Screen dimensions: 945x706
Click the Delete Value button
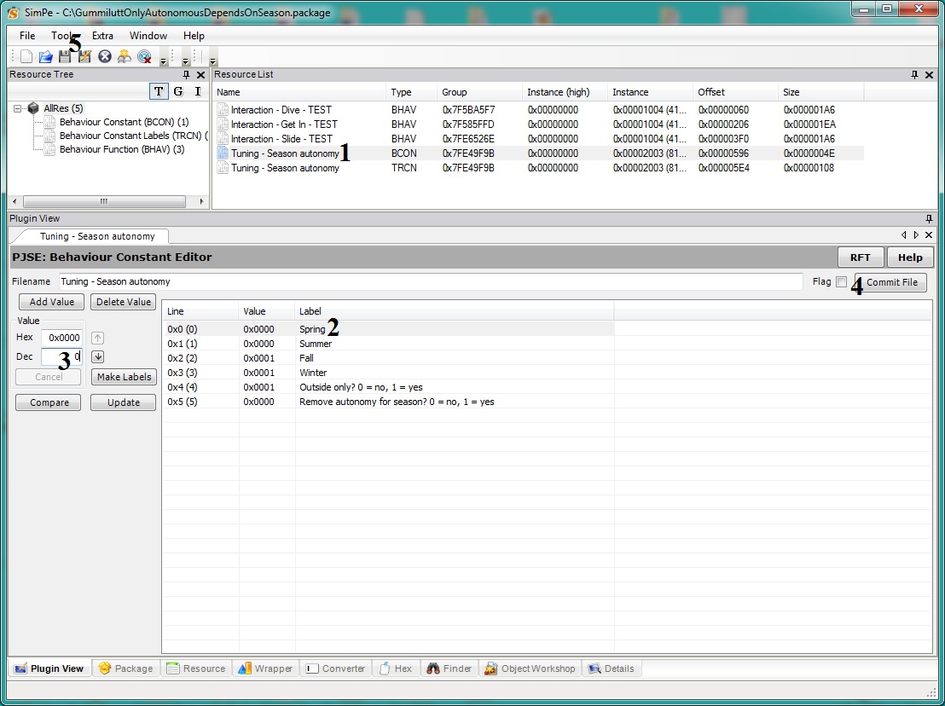124,302
